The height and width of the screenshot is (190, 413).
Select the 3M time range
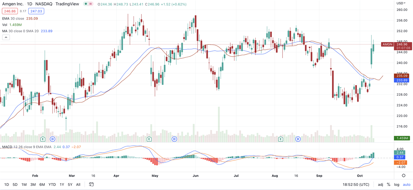tap(33, 185)
